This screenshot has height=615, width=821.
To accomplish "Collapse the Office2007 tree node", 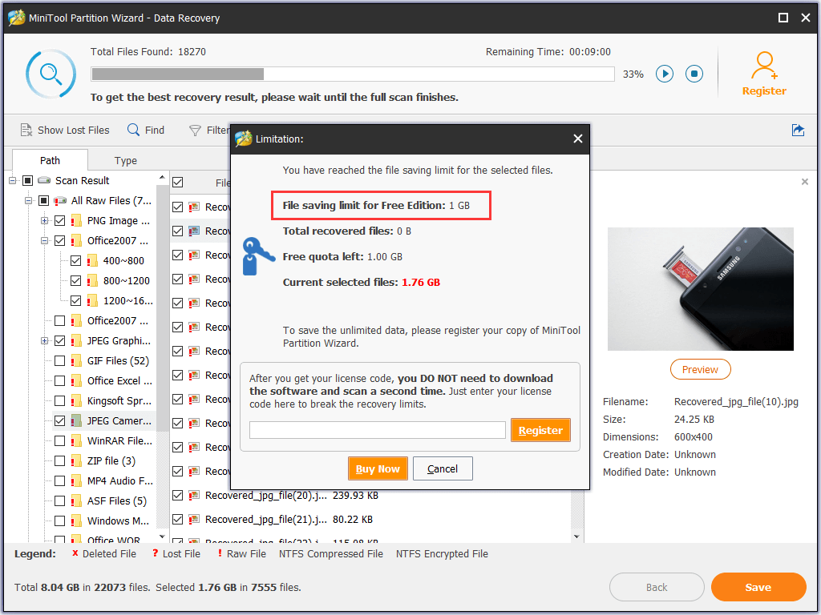I will click(46, 240).
